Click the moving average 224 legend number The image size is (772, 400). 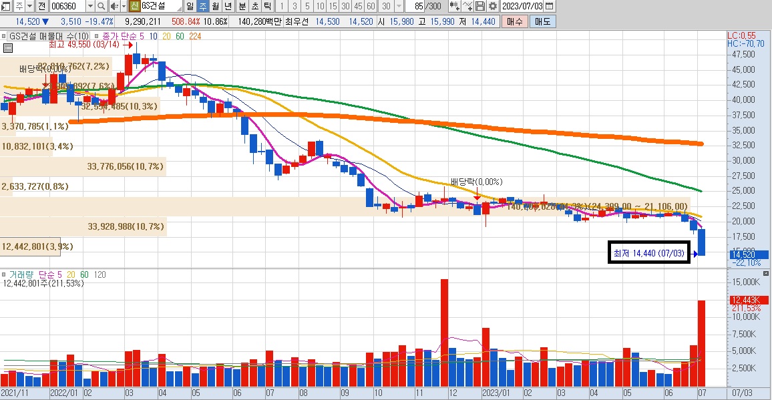[x=194, y=36]
